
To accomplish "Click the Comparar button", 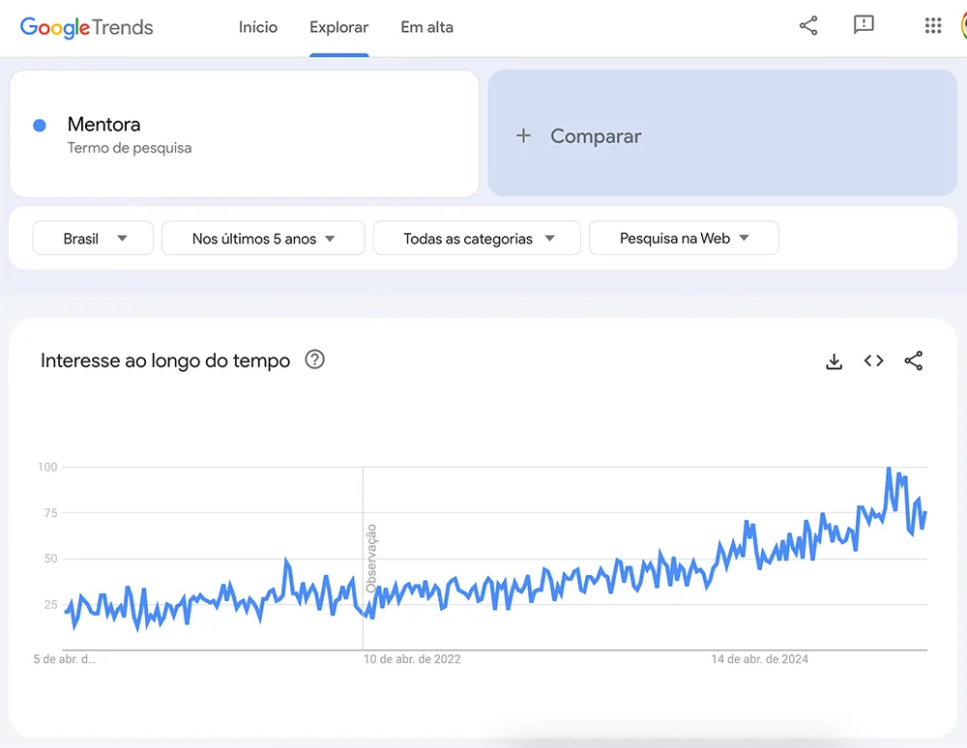I will (x=722, y=133).
